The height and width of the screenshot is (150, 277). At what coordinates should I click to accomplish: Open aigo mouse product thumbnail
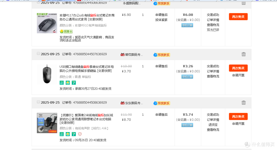(x=47, y=123)
